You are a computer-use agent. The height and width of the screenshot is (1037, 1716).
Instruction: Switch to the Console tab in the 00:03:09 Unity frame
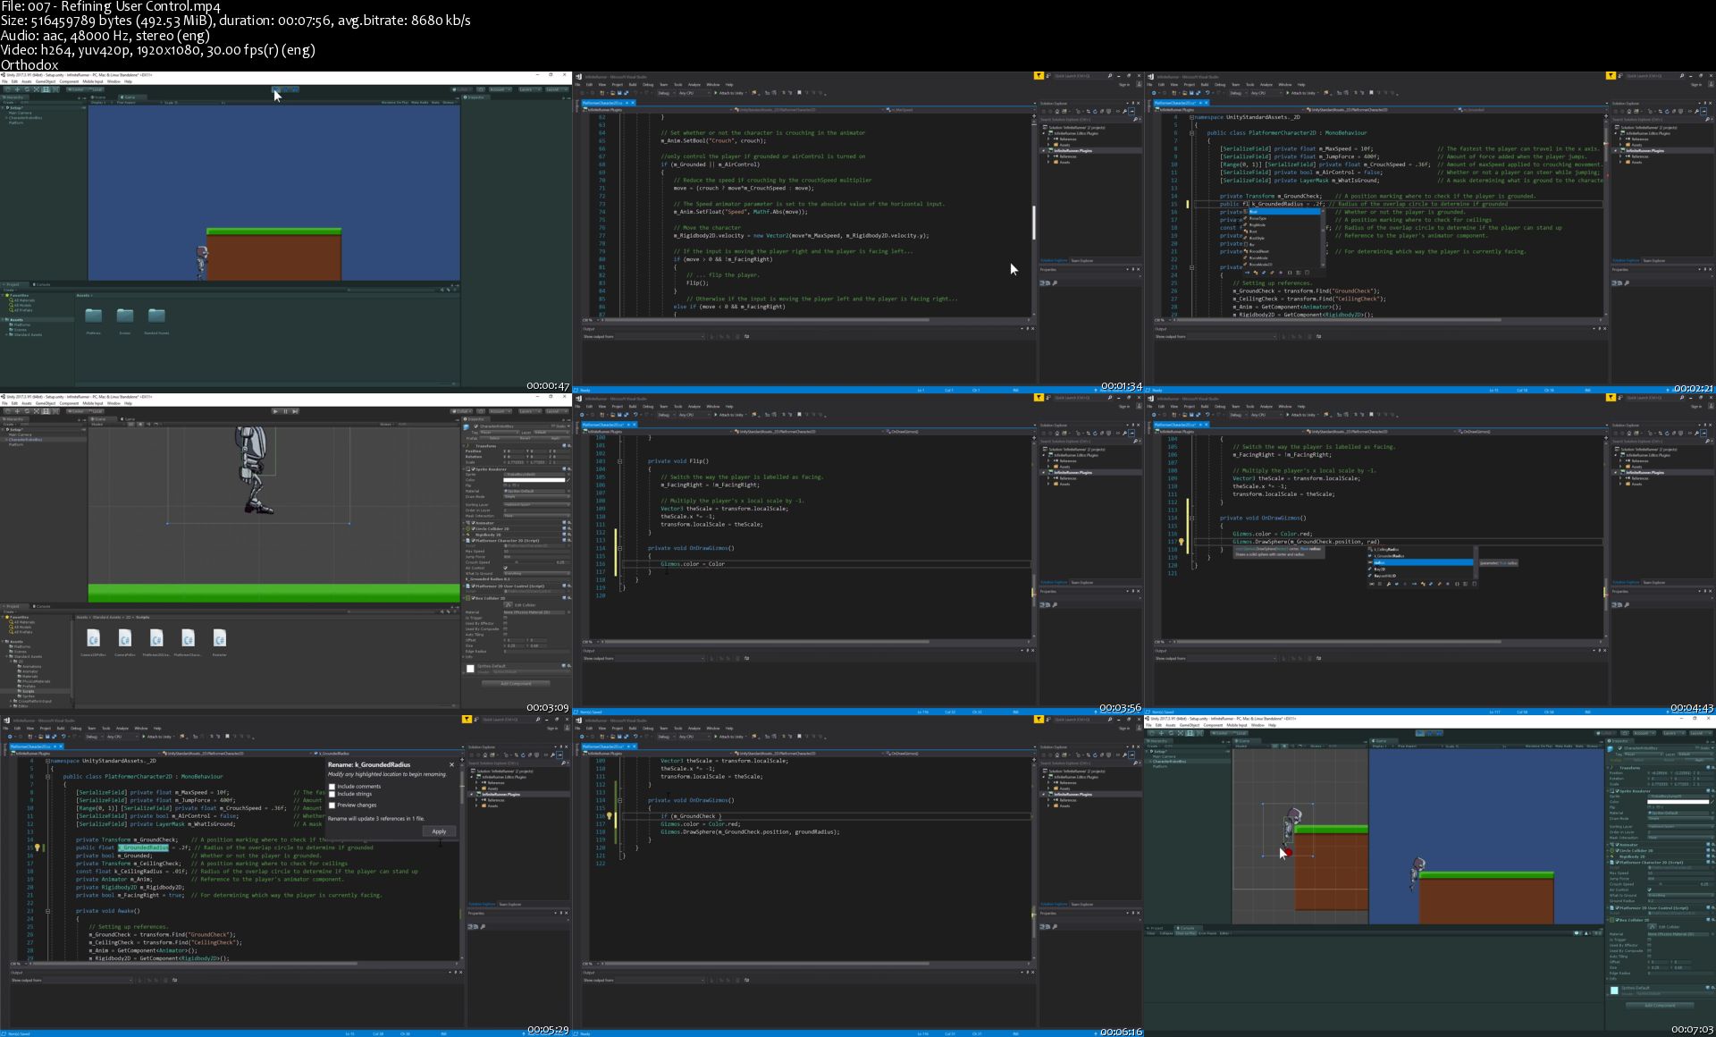(43, 606)
